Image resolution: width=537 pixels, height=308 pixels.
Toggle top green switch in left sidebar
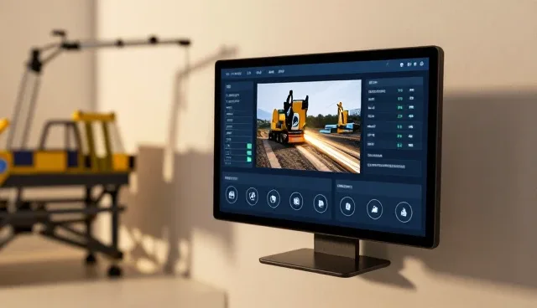click(x=249, y=146)
